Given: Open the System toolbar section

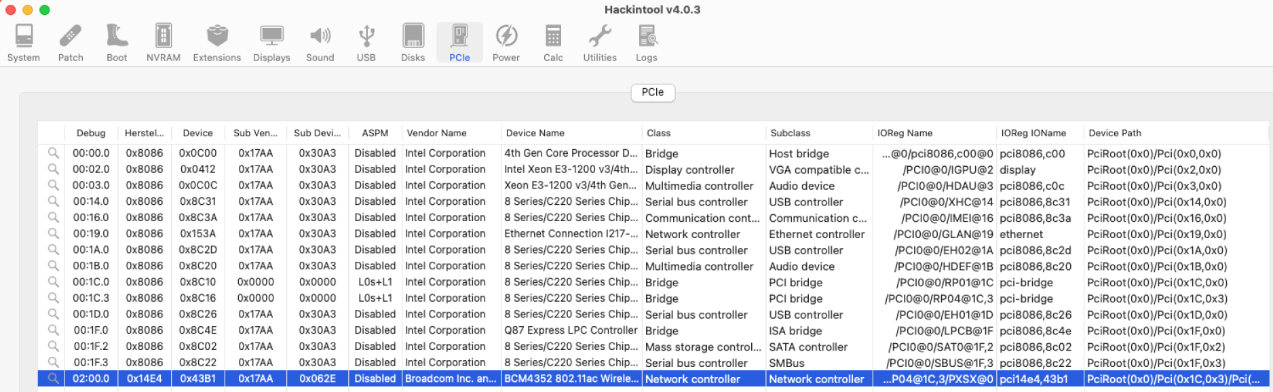Looking at the screenshot, I should coord(24,43).
